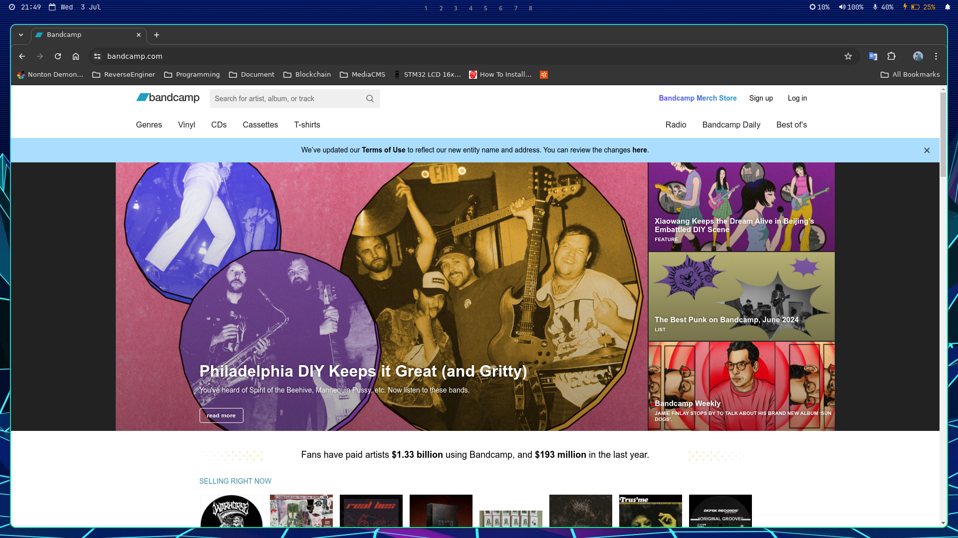The width and height of the screenshot is (958, 538).
Task: Go back using the back arrow
Action: [22, 56]
